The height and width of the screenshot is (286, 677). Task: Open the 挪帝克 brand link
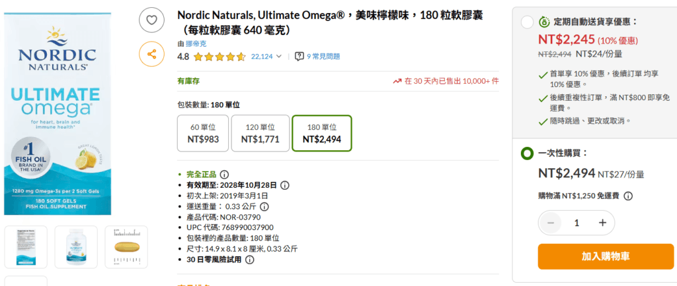[x=196, y=43]
